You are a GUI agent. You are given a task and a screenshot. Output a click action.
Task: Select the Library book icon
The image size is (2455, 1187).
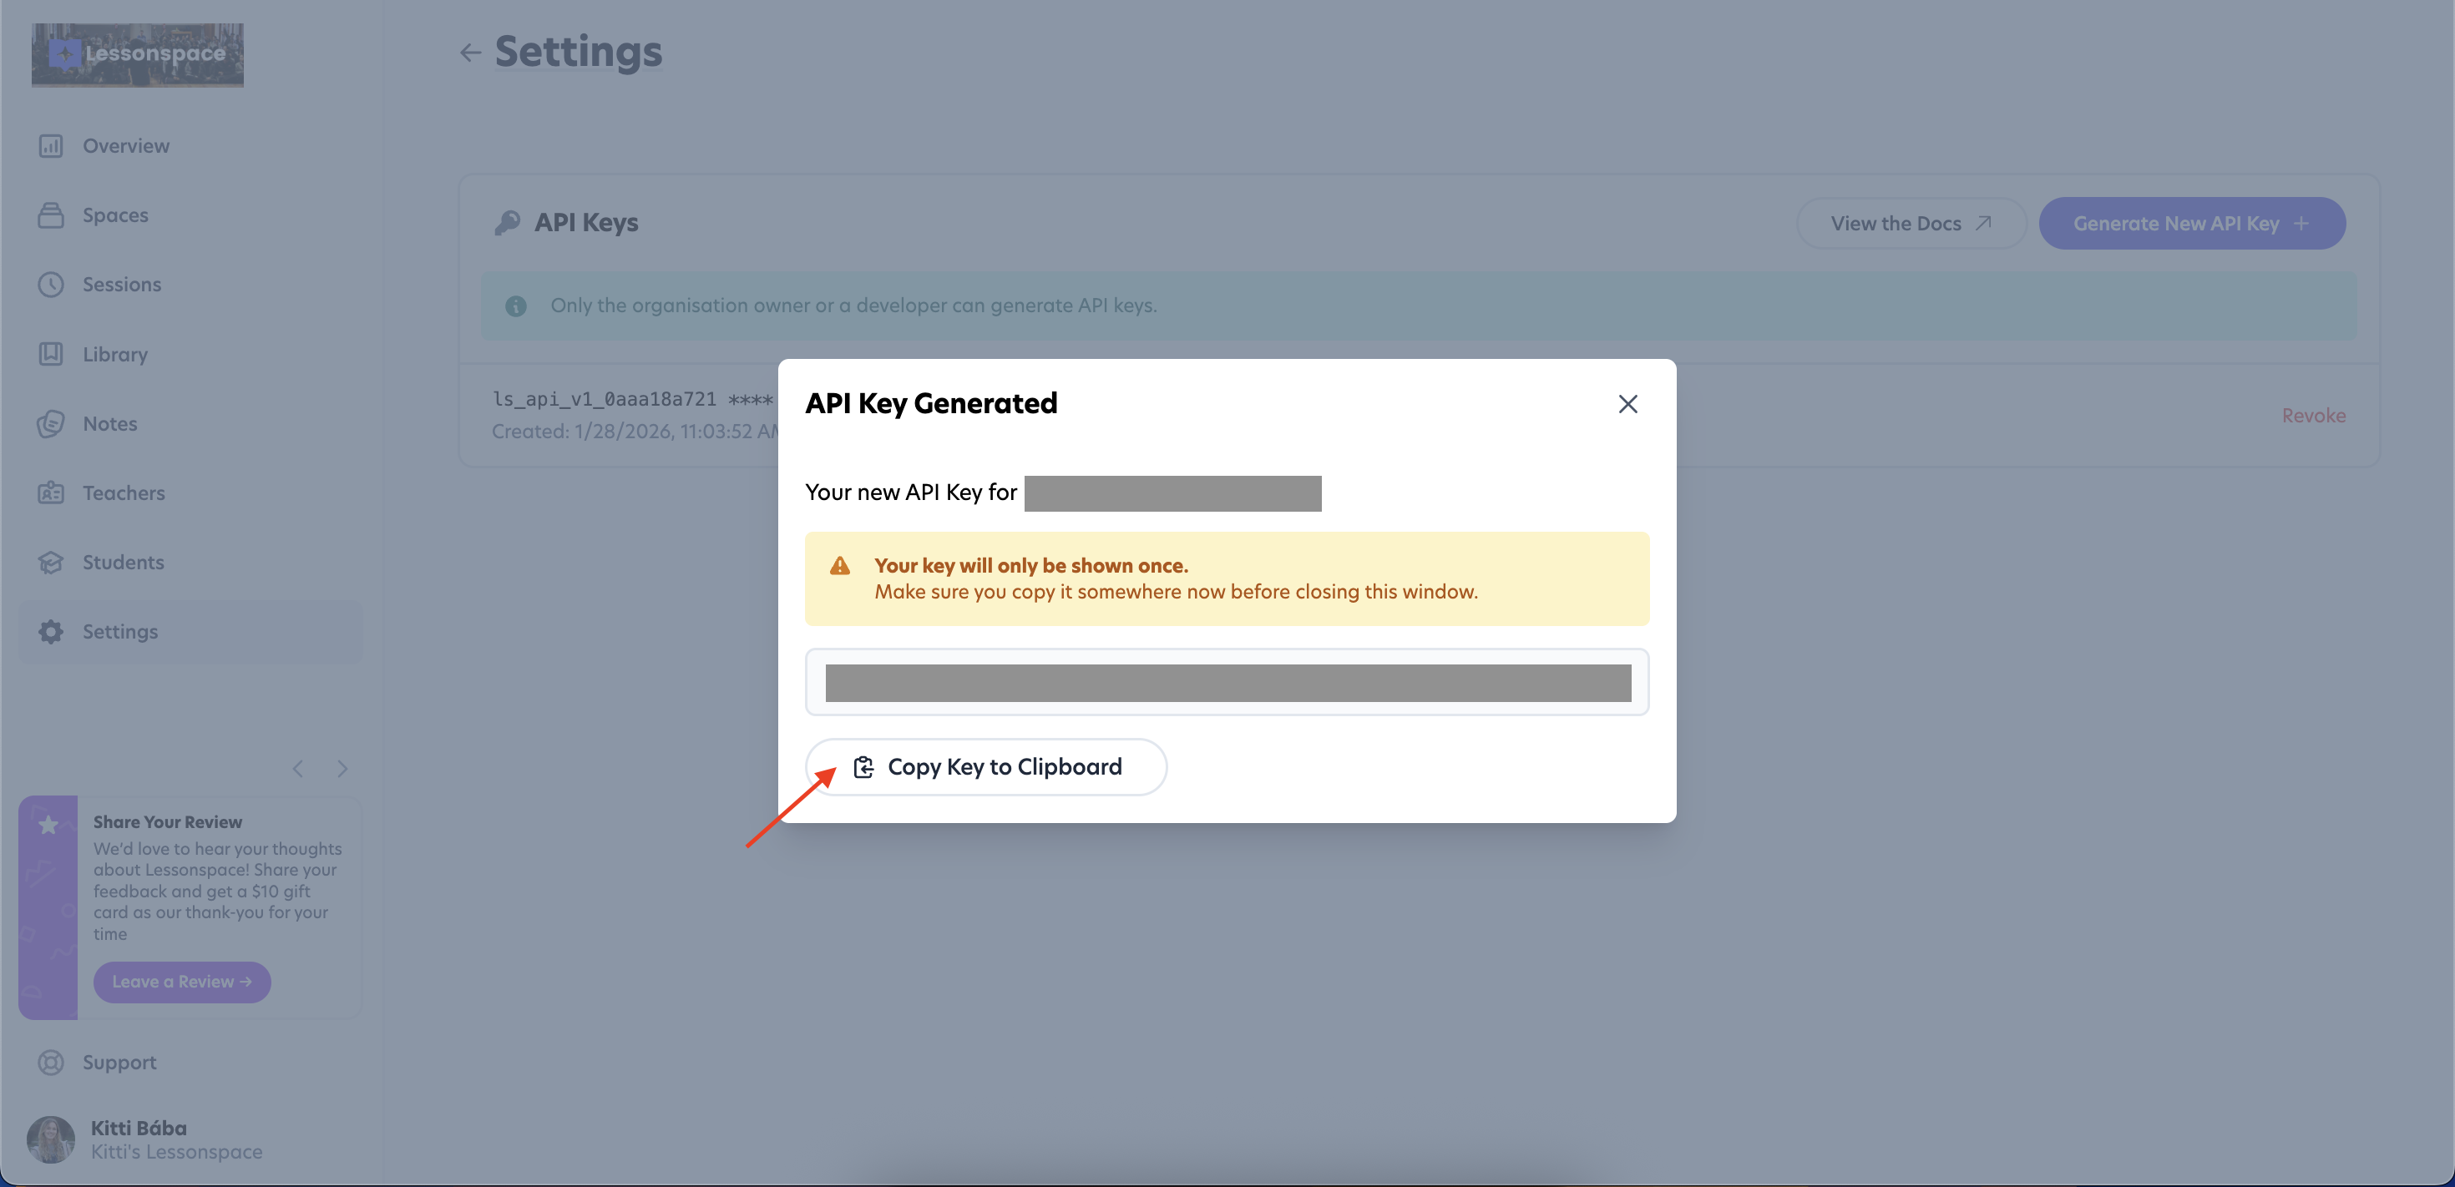click(x=50, y=355)
